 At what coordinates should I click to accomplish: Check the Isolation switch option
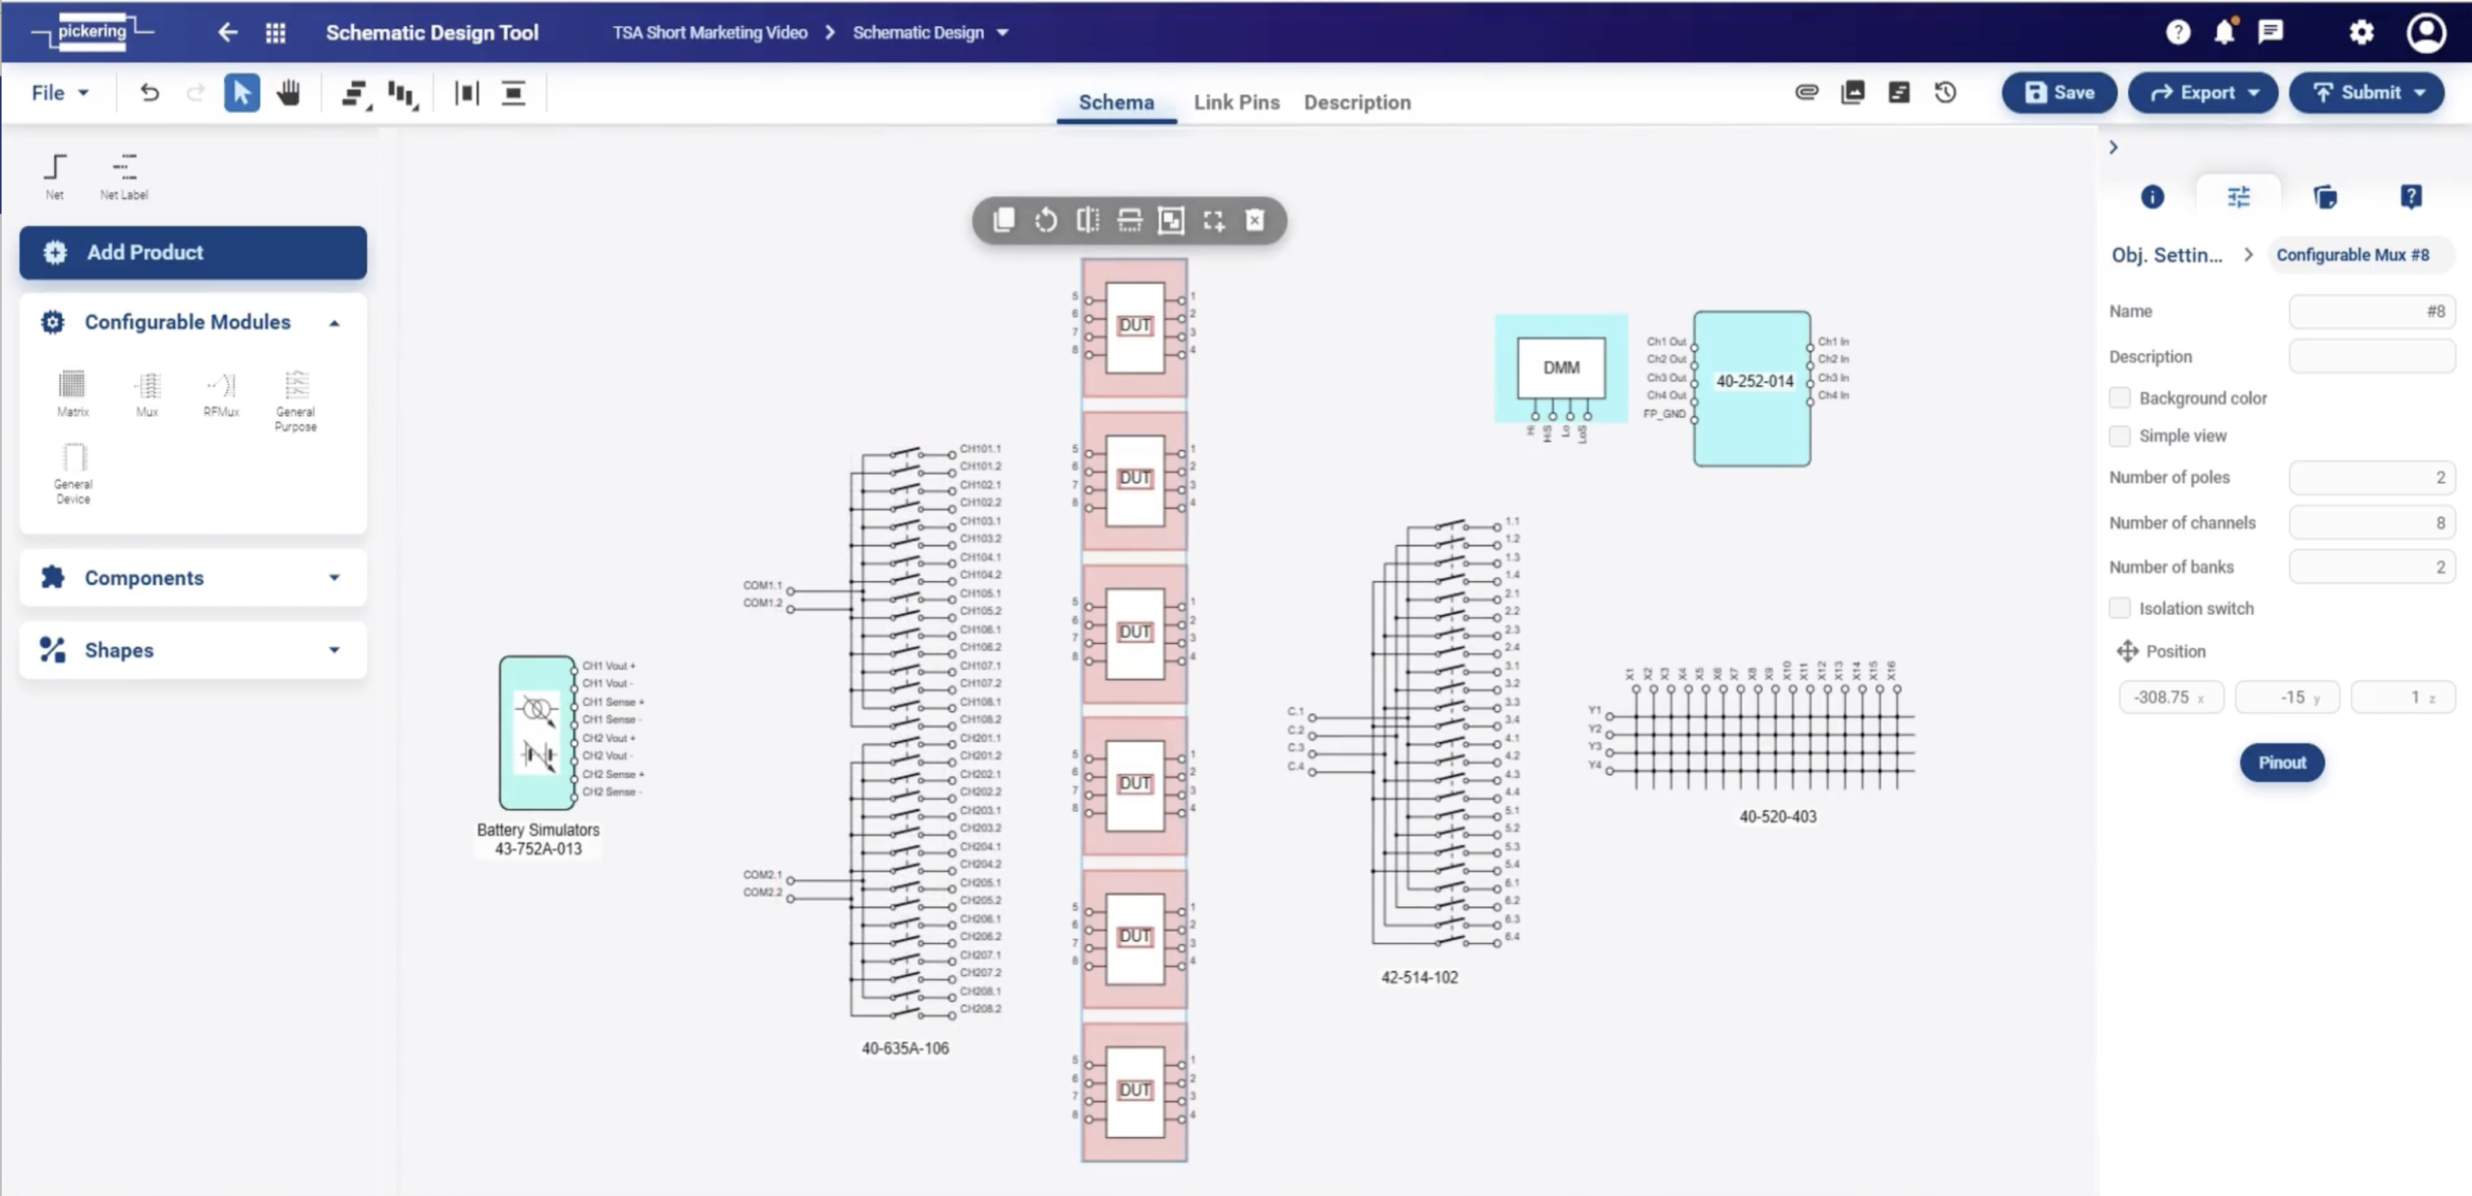pos(2120,608)
